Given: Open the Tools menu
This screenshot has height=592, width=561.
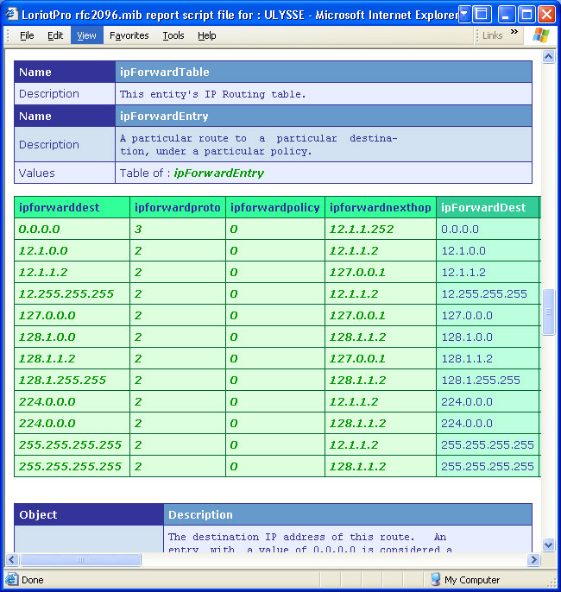Looking at the screenshot, I should 173,35.
